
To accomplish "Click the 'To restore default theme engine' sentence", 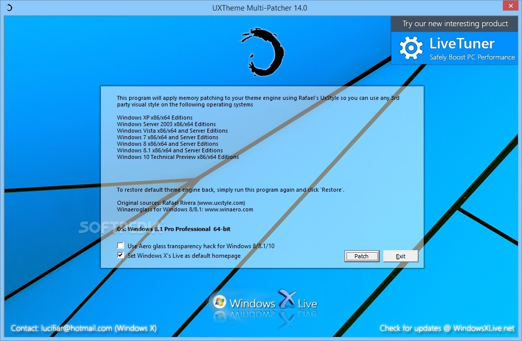I will tap(230, 190).
